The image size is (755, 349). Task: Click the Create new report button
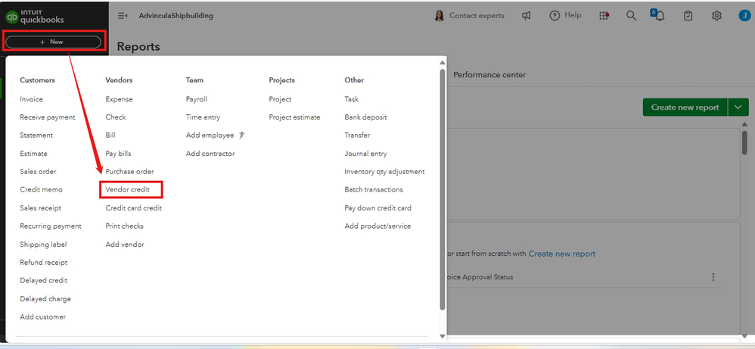(685, 108)
